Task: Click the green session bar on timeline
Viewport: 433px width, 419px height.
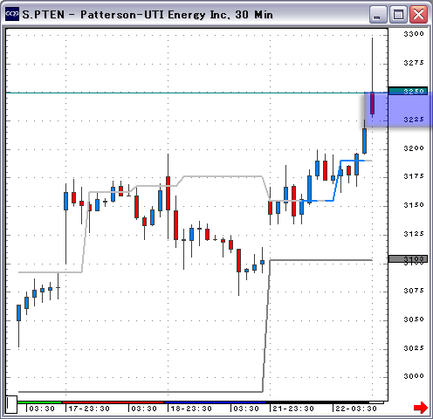Action: tap(39, 402)
